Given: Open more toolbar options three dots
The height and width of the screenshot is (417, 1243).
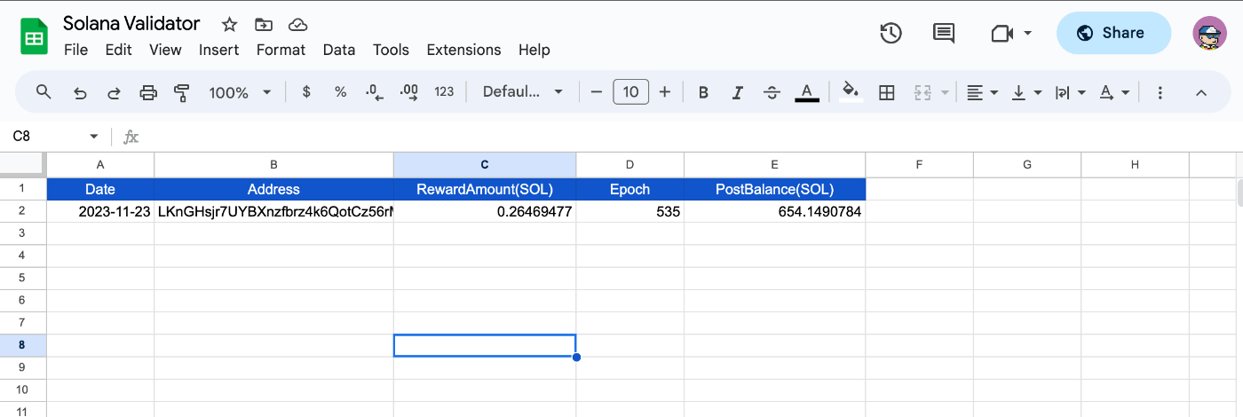Looking at the screenshot, I should 1160,91.
